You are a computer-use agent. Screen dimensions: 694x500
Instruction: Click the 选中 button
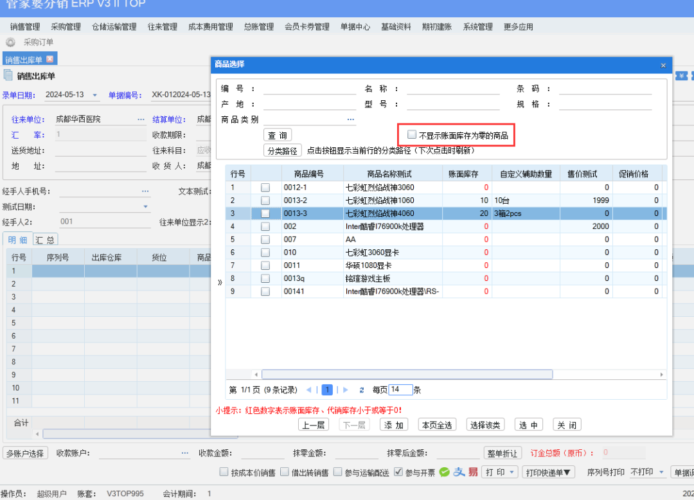(528, 425)
